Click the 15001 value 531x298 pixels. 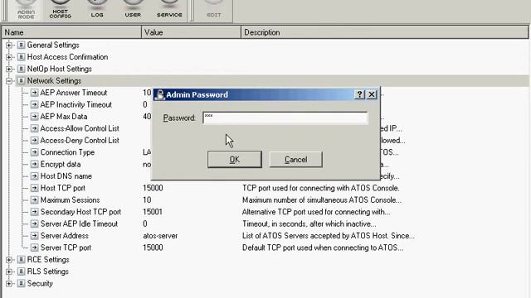[153, 212]
